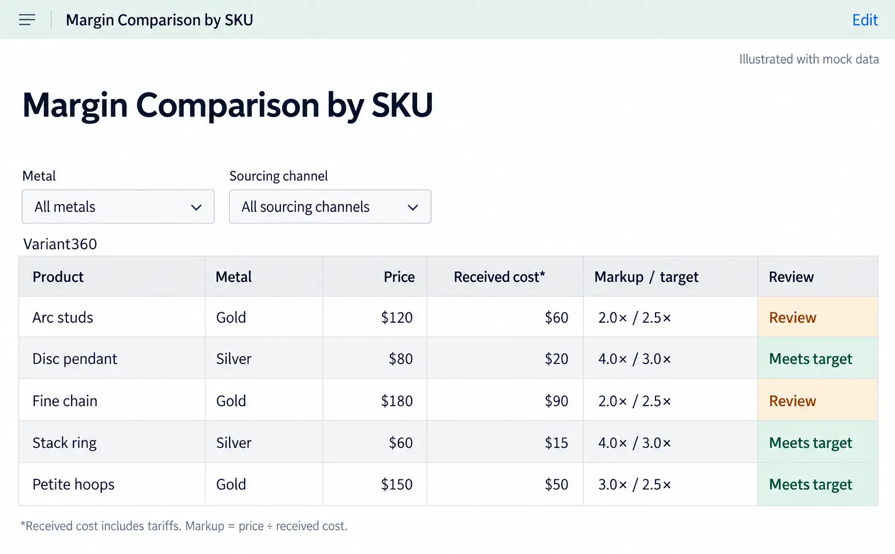Click Meets target status for Disc pendant
Image resolution: width=895 pixels, height=554 pixels.
coord(818,358)
